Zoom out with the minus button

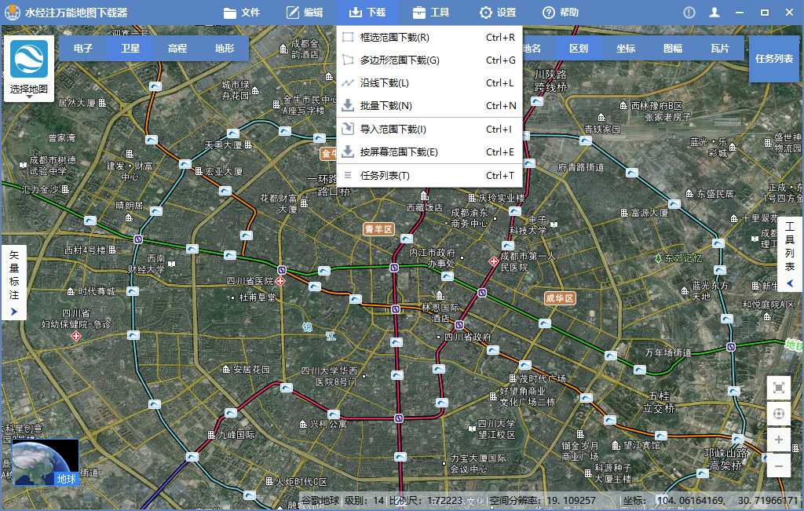[x=778, y=466]
